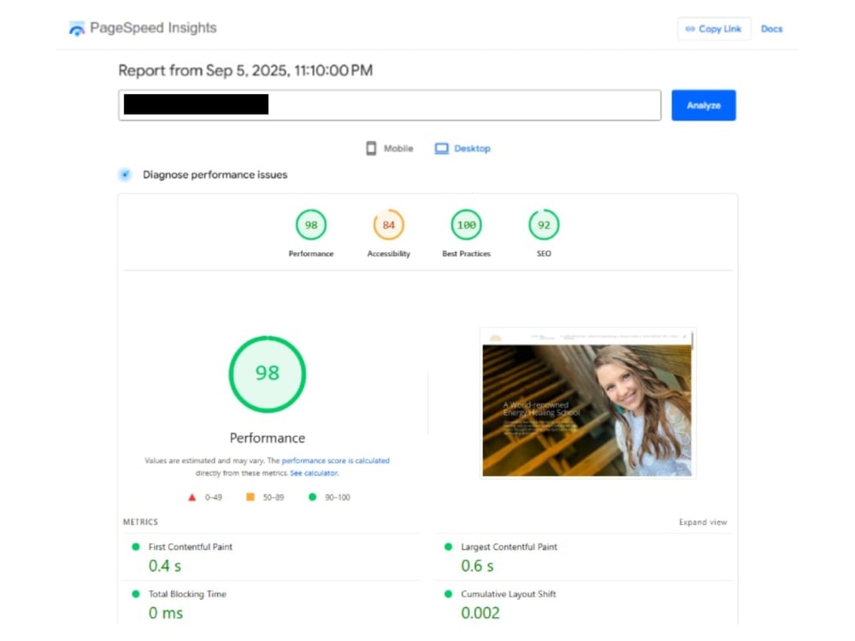Image resolution: width=855 pixels, height=641 pixels.
Task: Click the PageSpeed Insights title text
Action: coord(153,28)
